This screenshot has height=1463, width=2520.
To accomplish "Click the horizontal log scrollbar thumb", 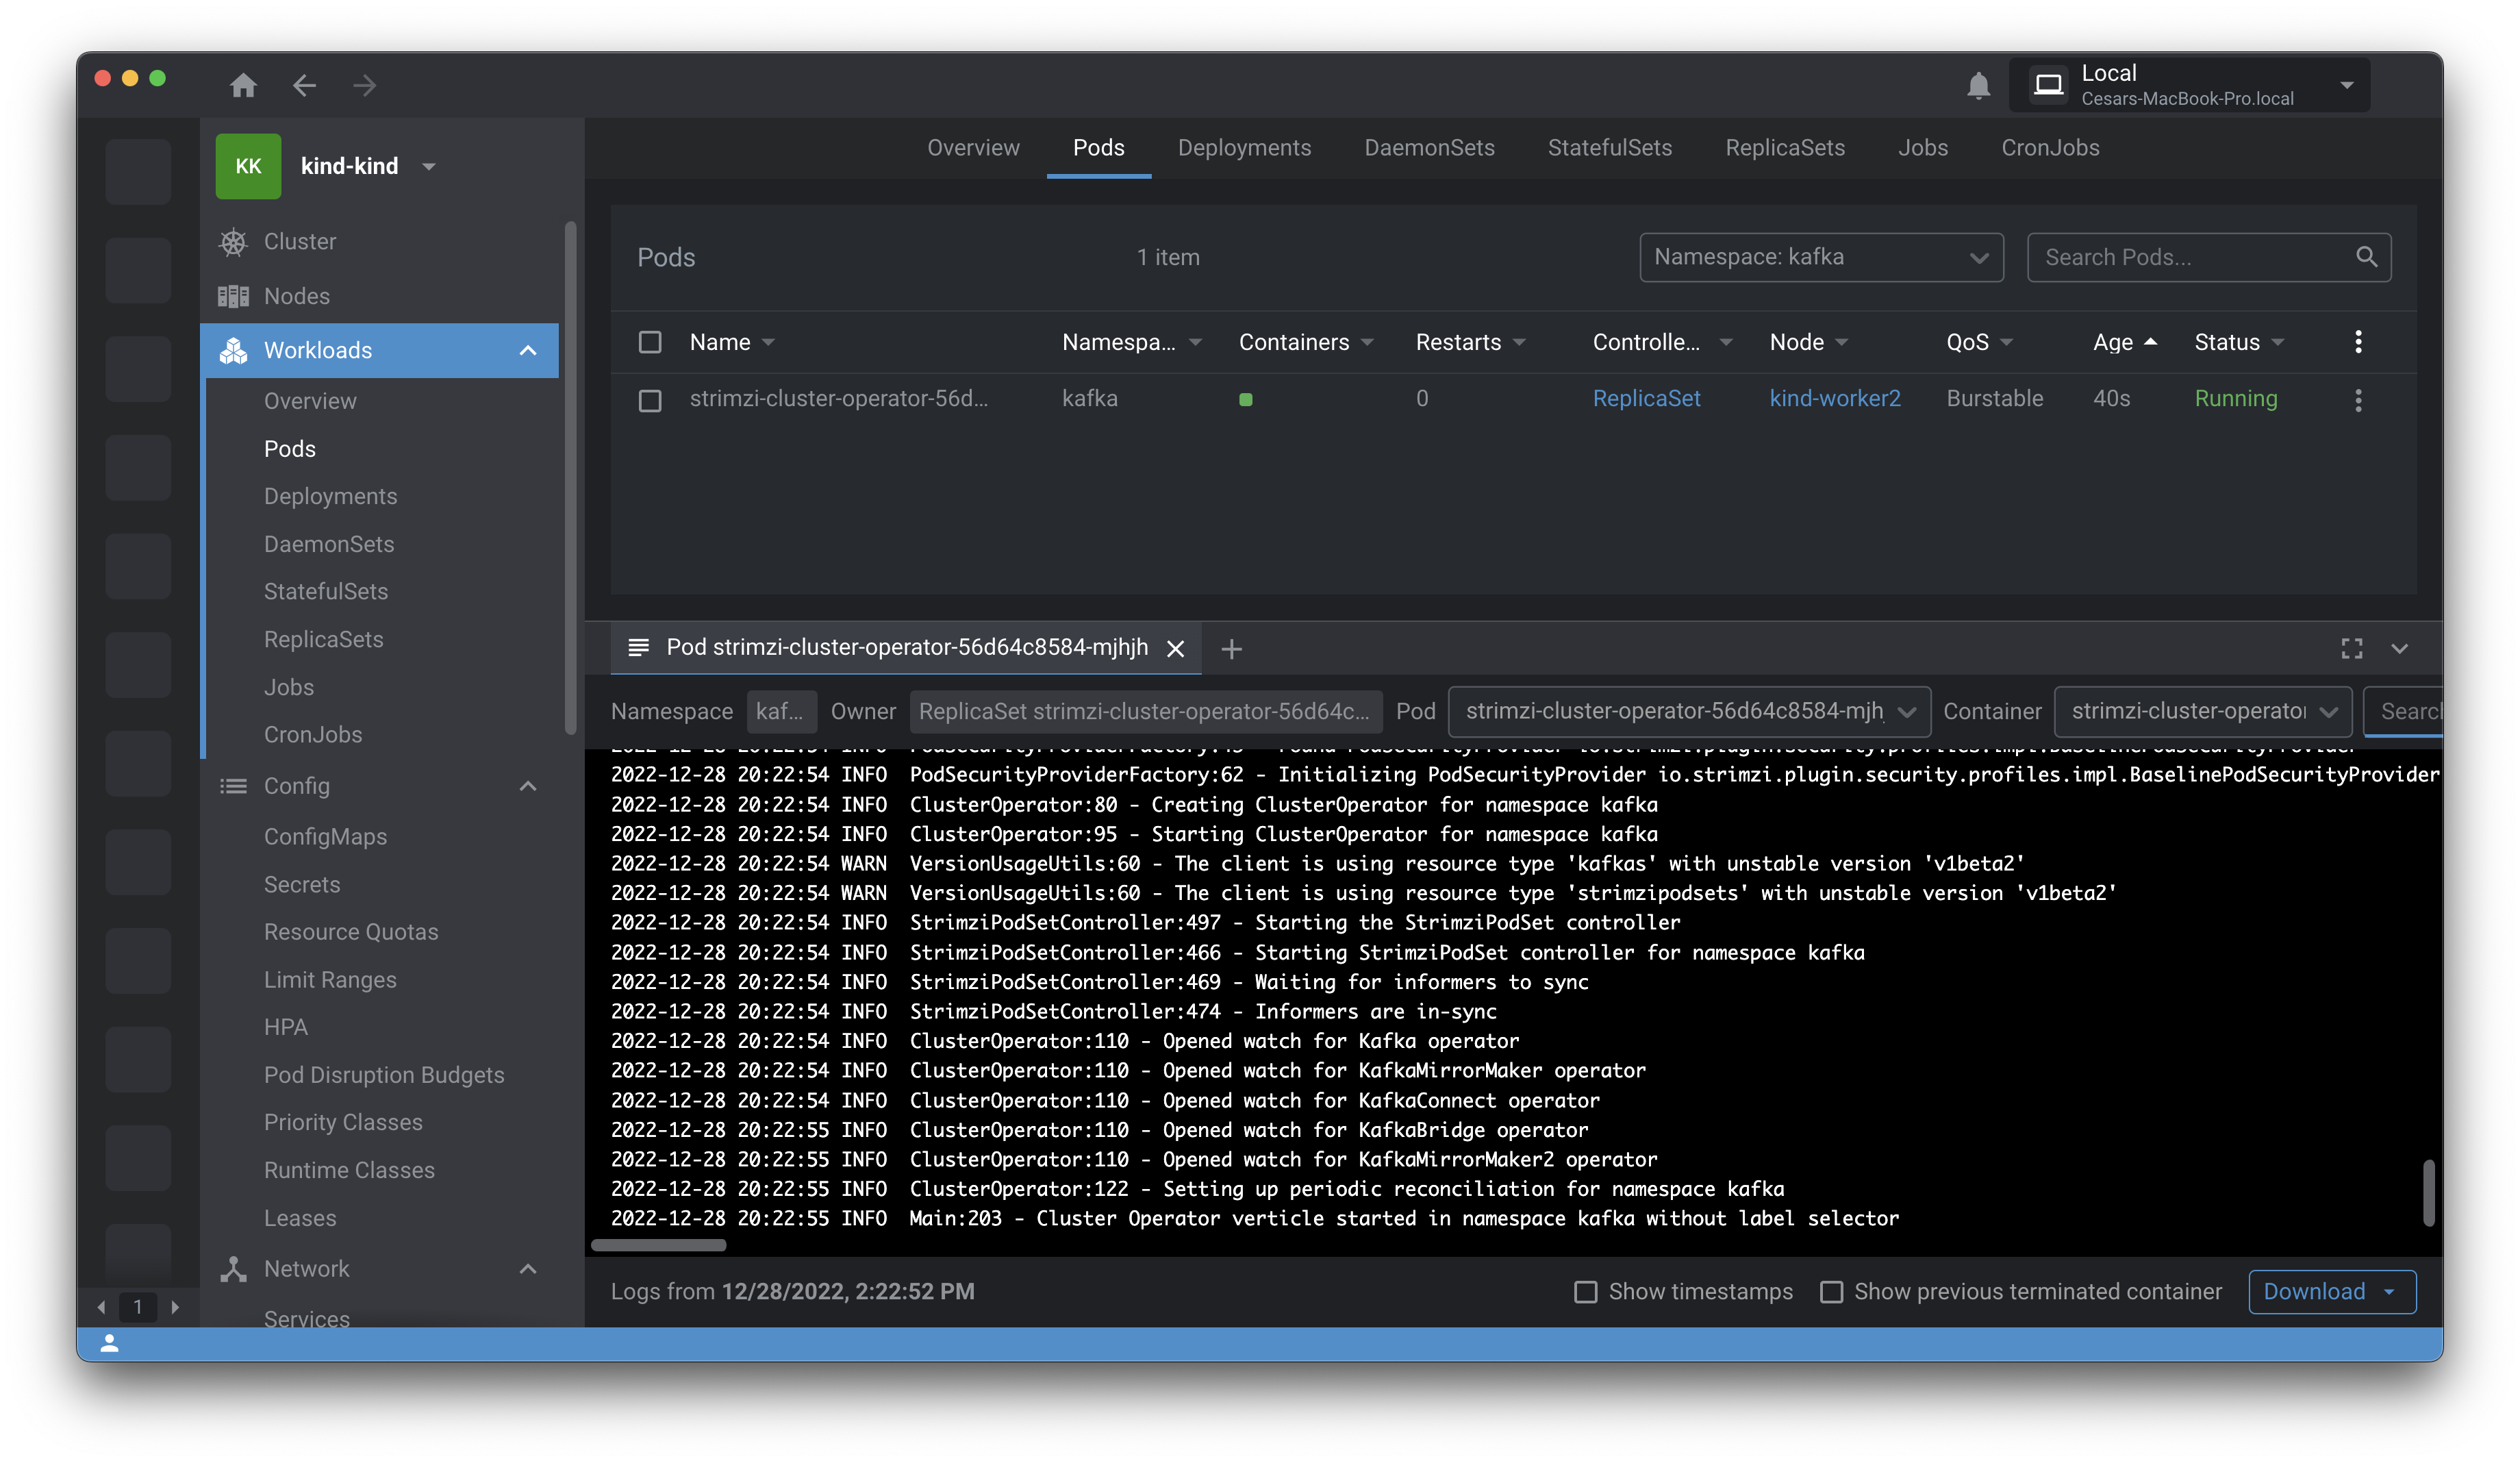I will [658, 1245].
